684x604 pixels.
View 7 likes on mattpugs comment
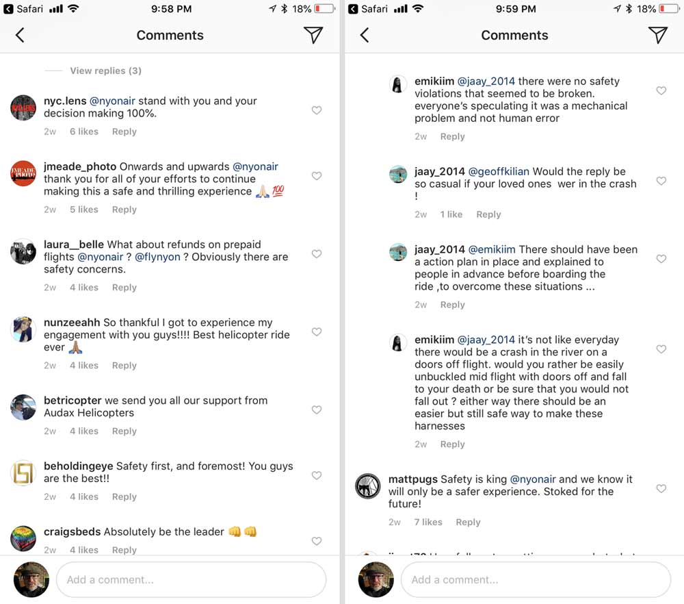[428, 522]
